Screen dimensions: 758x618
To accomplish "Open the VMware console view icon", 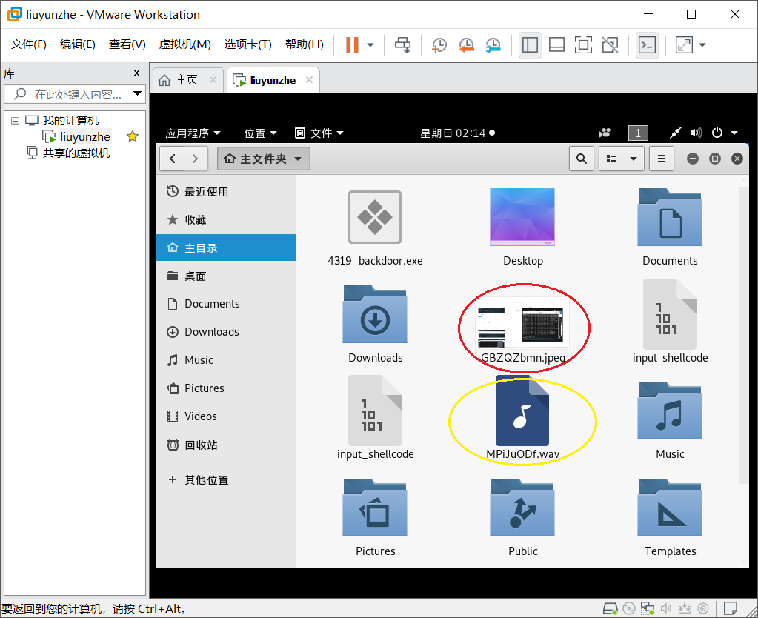I will click(647, 45).
